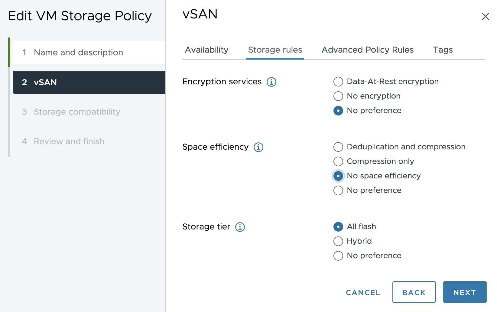Go to step 2 vSAN
This screenshot has width=497, height=312.
(x=89, y=82)
